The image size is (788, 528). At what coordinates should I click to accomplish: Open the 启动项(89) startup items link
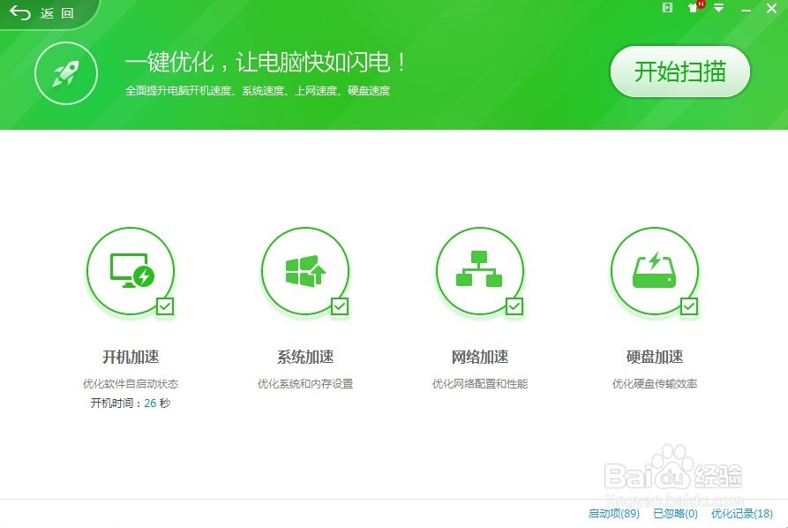click(615, 512)
